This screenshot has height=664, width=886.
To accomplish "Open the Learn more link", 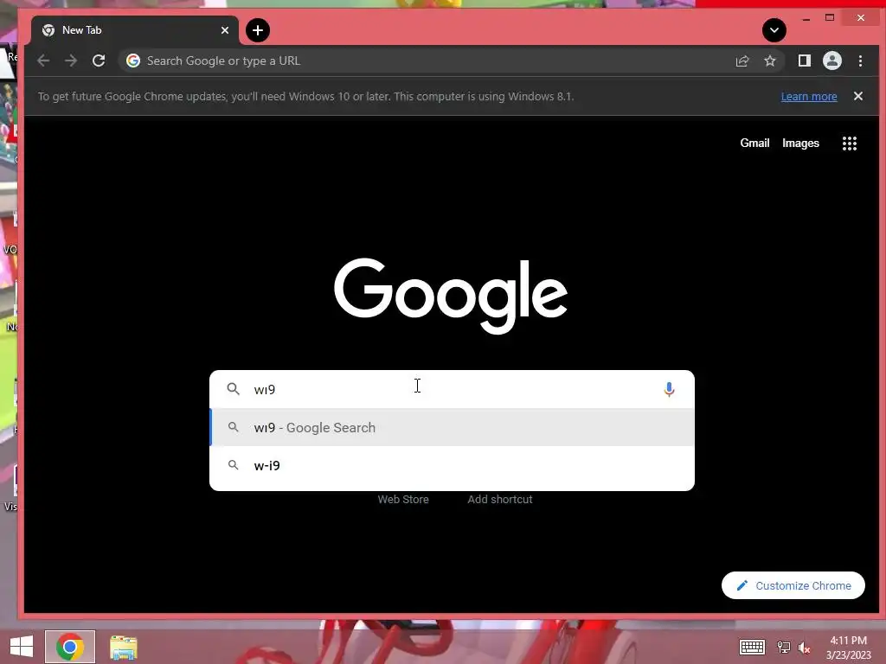I will pos(809,97).
